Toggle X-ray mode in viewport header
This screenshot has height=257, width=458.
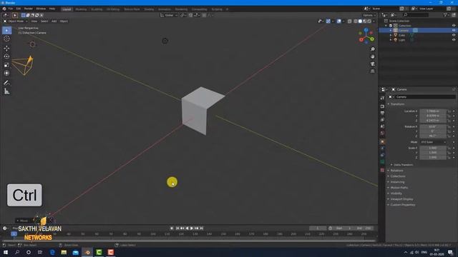click(x=349, y=21)
